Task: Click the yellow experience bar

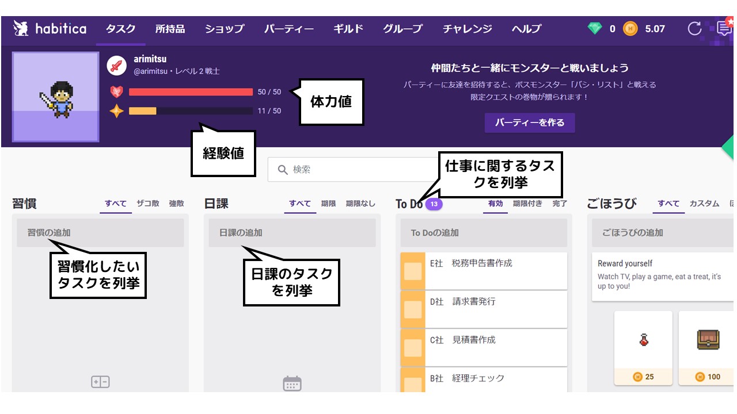Action: pos(191,111)
